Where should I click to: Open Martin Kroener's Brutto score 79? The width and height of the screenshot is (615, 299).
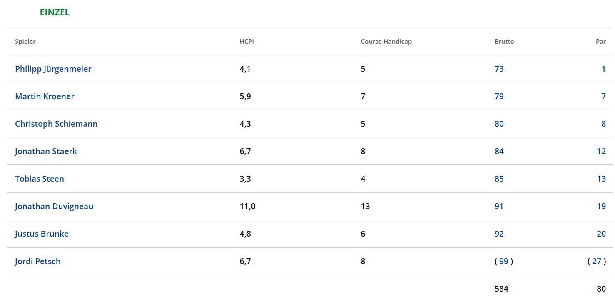click(499, 96)
